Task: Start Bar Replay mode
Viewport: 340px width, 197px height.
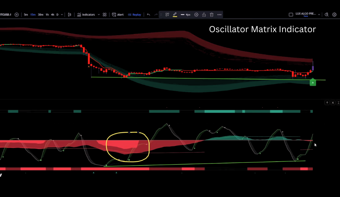Action: coord(134,15)
